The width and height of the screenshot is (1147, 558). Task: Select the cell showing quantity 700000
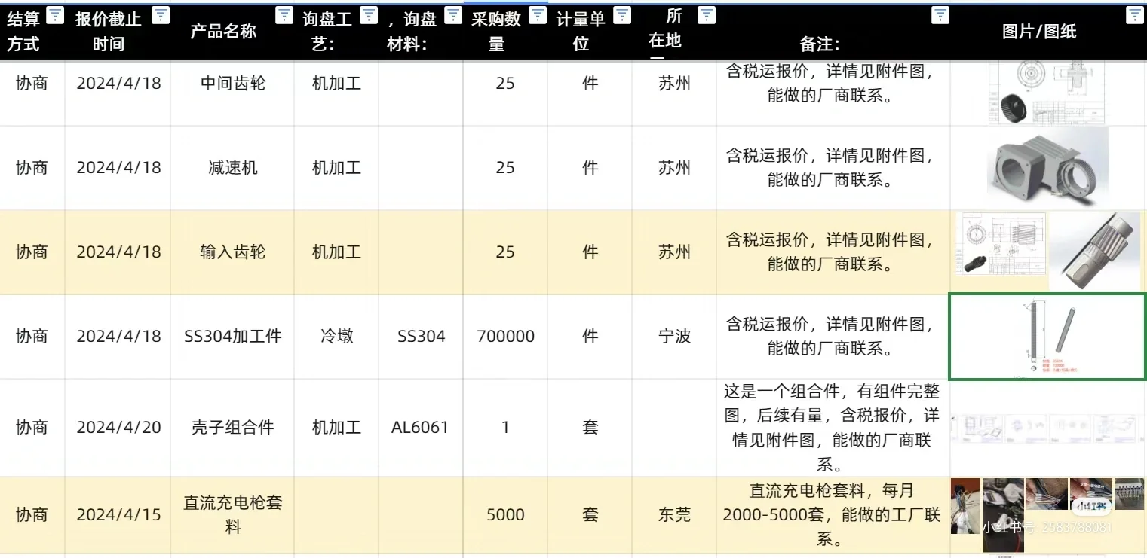pyautogui.click(x=504, y=337)
